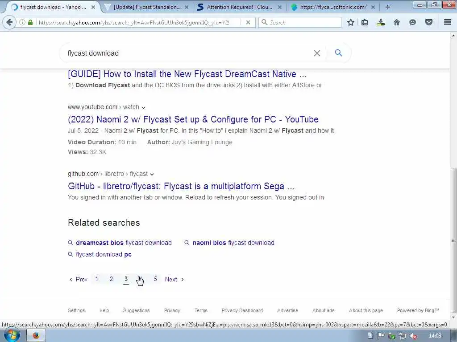Open the Action Center flag tray icon
The image size is (457, 342).
tap(381, 336)
